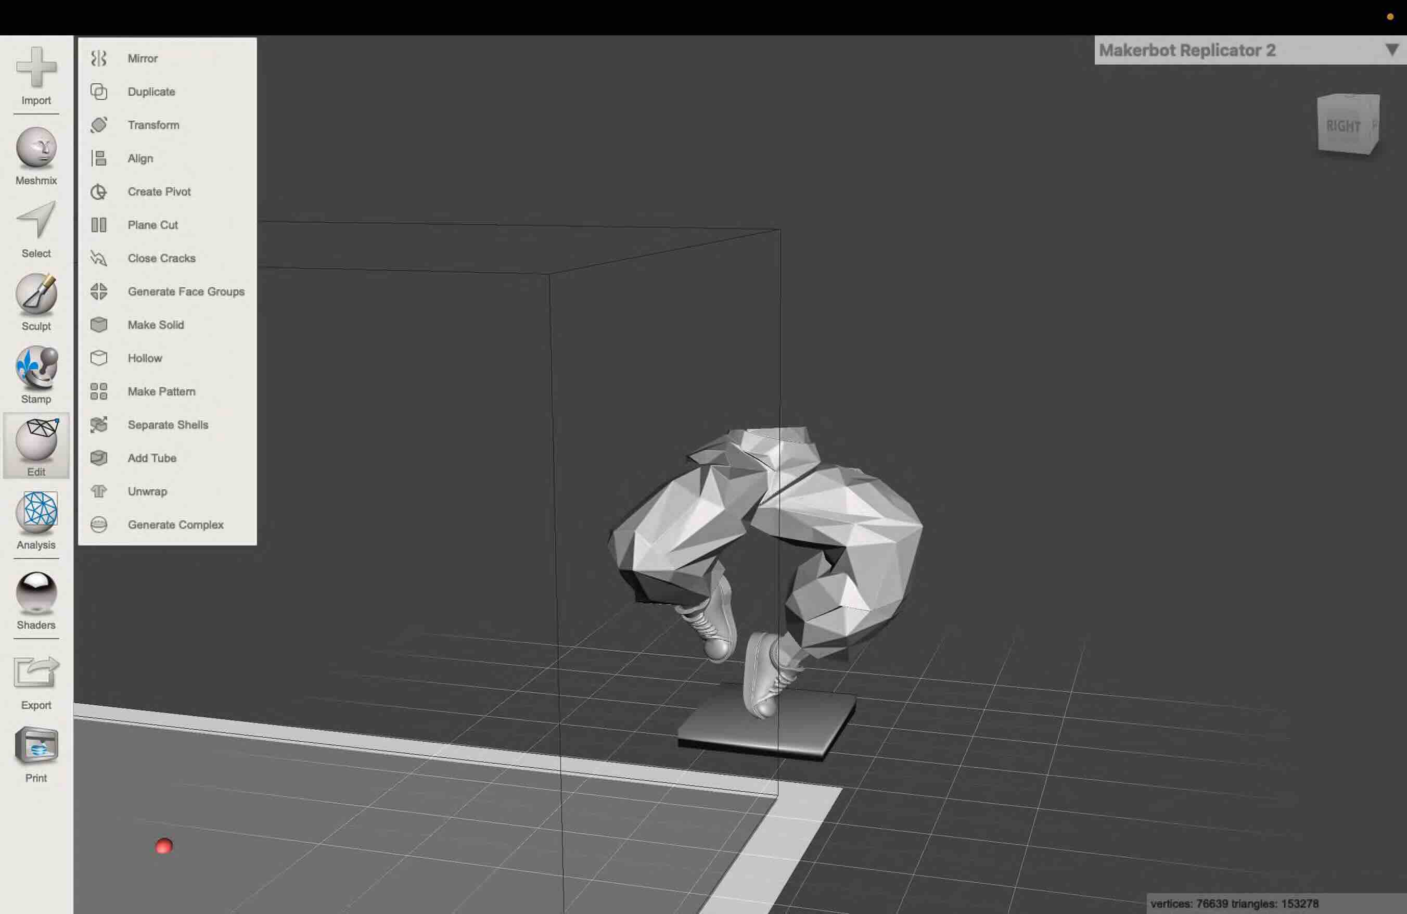Select Separate Shells menu item
The image size is (1407, 914).
[x=168, y=425]
